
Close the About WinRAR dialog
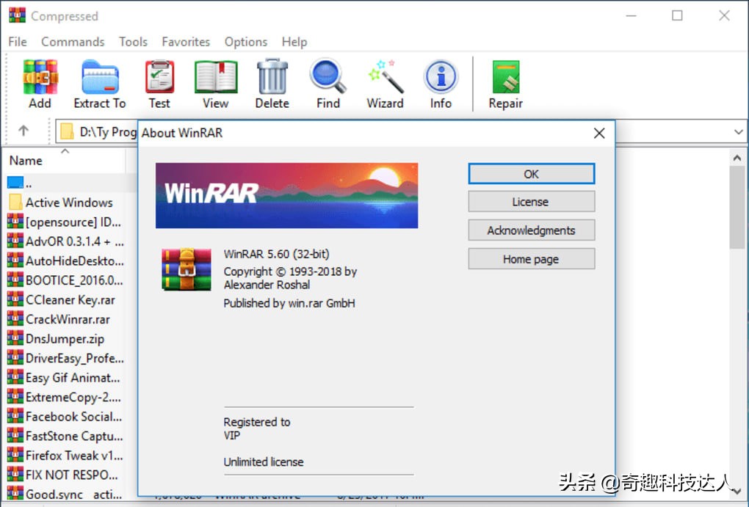[599, 134]
